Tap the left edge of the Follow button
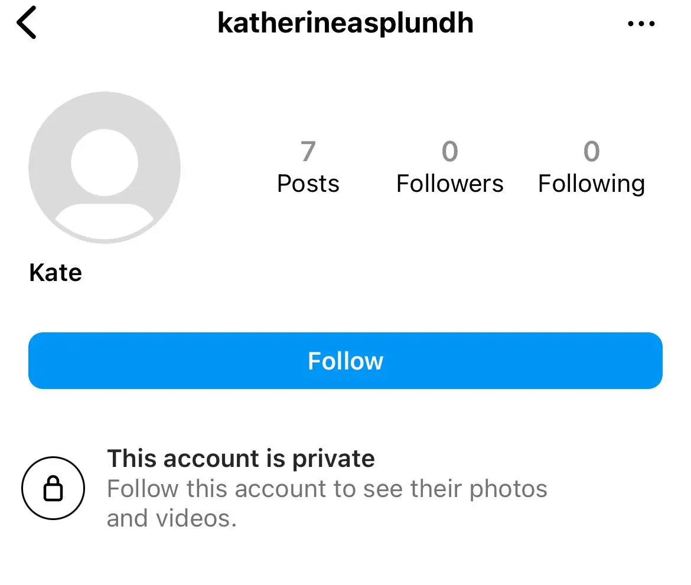This screenshot has height=585, width=691. [47, 361]
